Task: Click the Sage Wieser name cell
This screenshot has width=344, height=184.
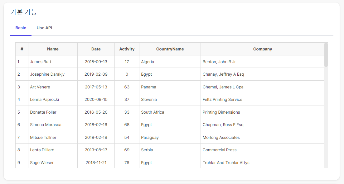Action: tap(53, 162)
